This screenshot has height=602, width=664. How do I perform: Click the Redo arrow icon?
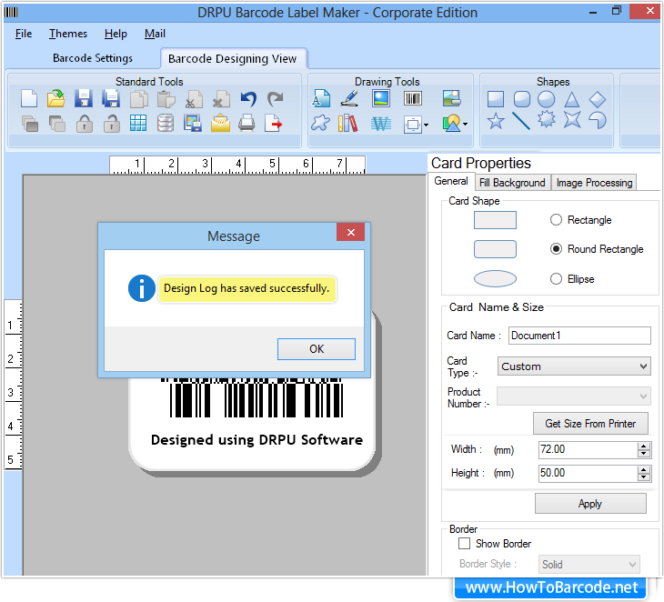click(x=276, y=98)
